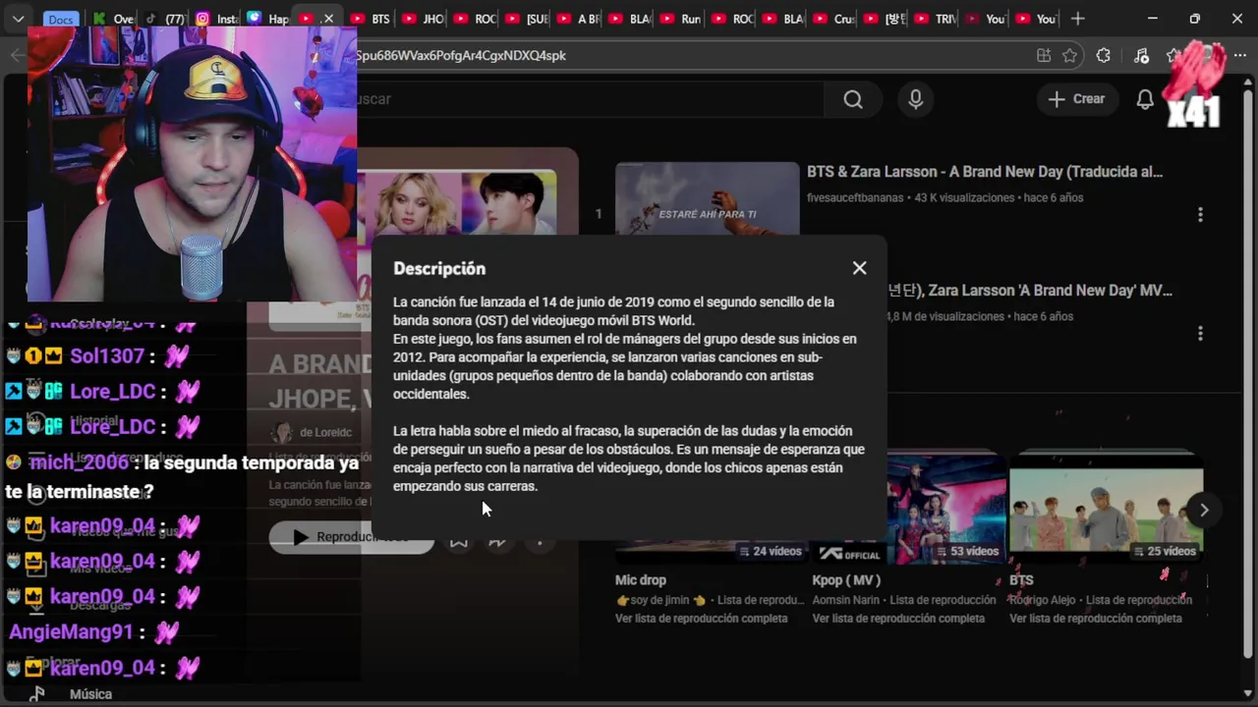1258x707 pixels.
Task: Close the Descripción dialog with the X
Action: point(859,268)
